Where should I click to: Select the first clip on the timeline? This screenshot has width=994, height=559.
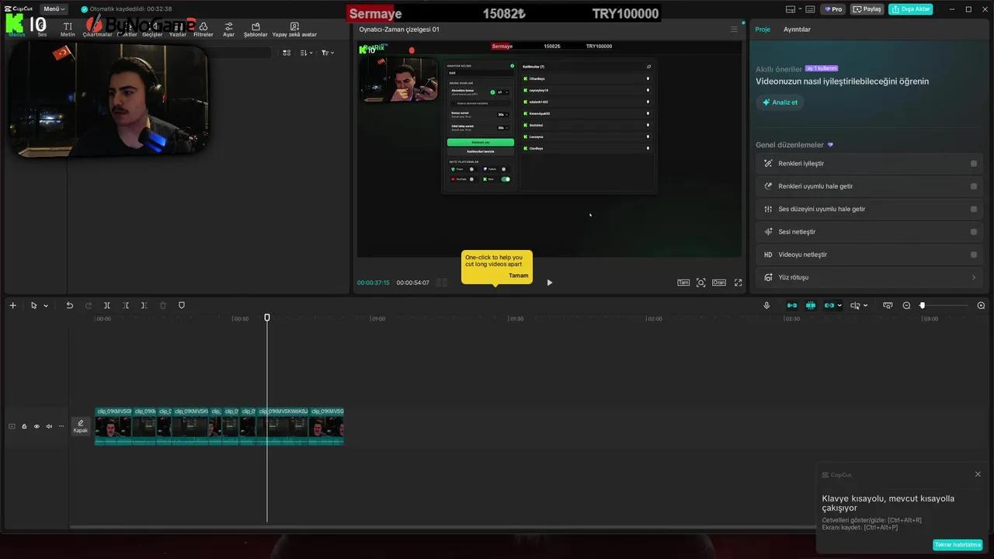[113, 426]
